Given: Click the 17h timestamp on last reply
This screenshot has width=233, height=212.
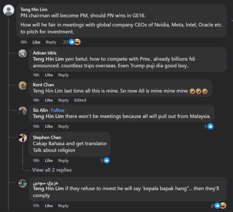Looking at the screenshot, I should [x=36, y=206].
